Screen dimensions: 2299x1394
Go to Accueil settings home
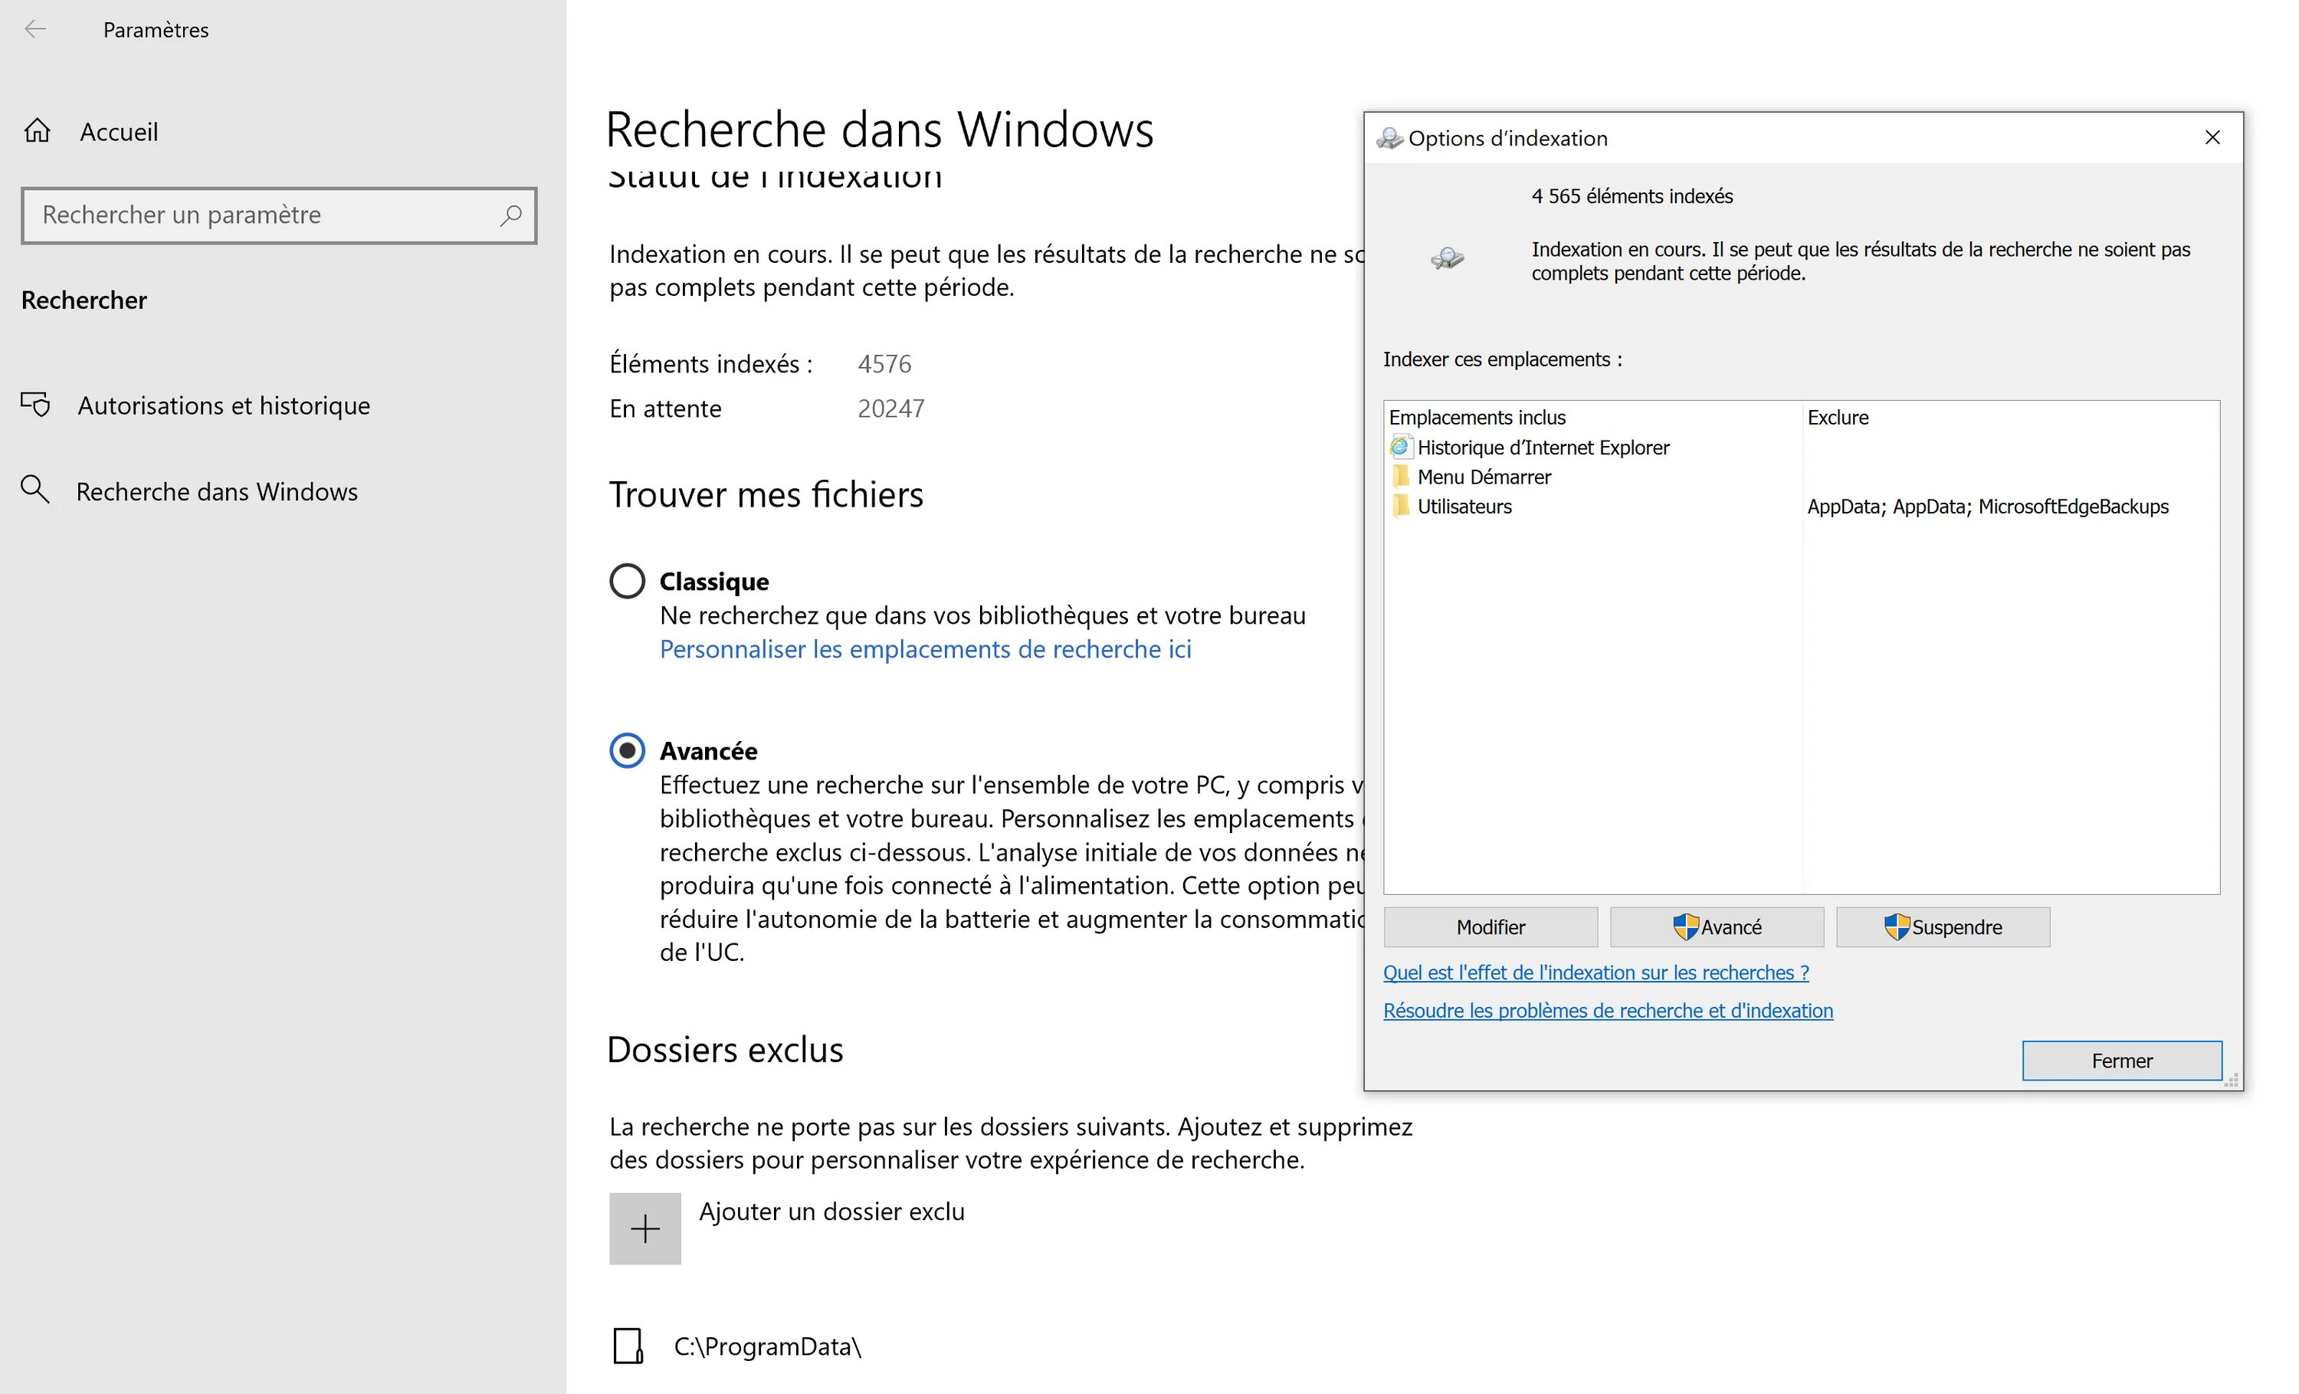[119, 132]
